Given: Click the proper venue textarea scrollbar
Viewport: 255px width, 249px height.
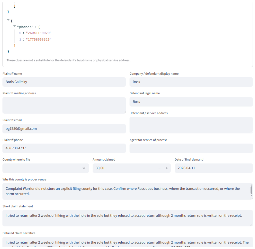Looking at the screenshot, I should point(251,190).
